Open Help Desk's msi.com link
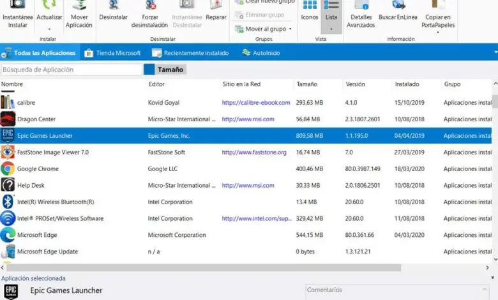Viewport: 498px width, 300px height. pyautogui.click(x=248, y=185)
